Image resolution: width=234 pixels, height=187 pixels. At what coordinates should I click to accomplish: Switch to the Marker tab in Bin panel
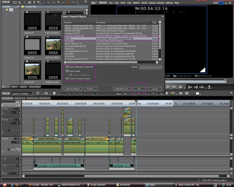tap(23, 86)
